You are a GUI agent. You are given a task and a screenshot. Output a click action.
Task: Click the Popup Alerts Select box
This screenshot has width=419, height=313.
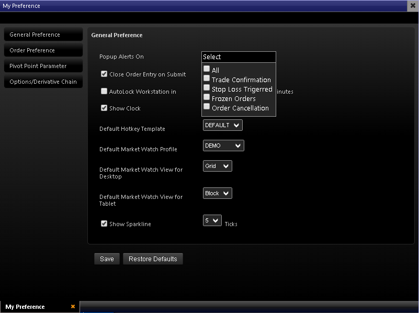[x=239, y=57]
